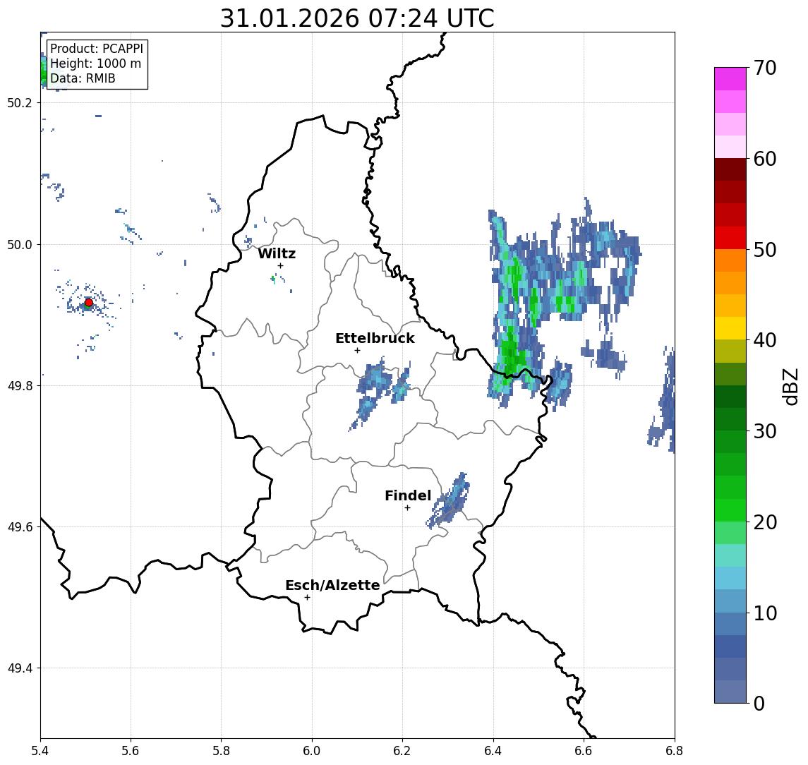Click the 'Data: RMIB' legend line
808x765 pixels.
(83, 78)
